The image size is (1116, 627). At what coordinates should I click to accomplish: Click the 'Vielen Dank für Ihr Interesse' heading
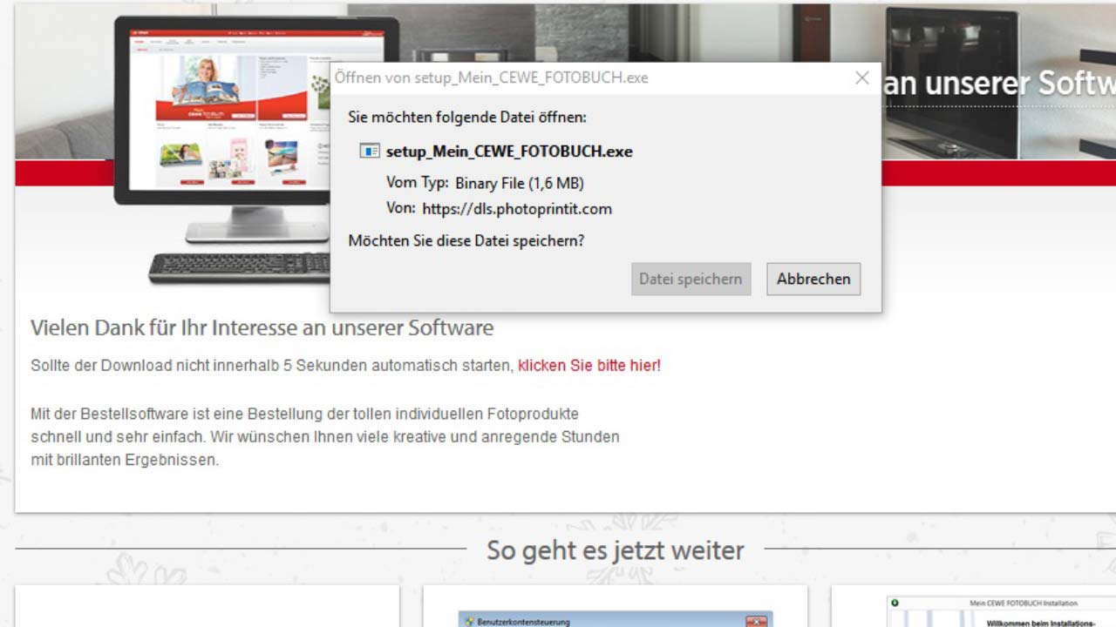pyautogui.click(x=262, y=328)
